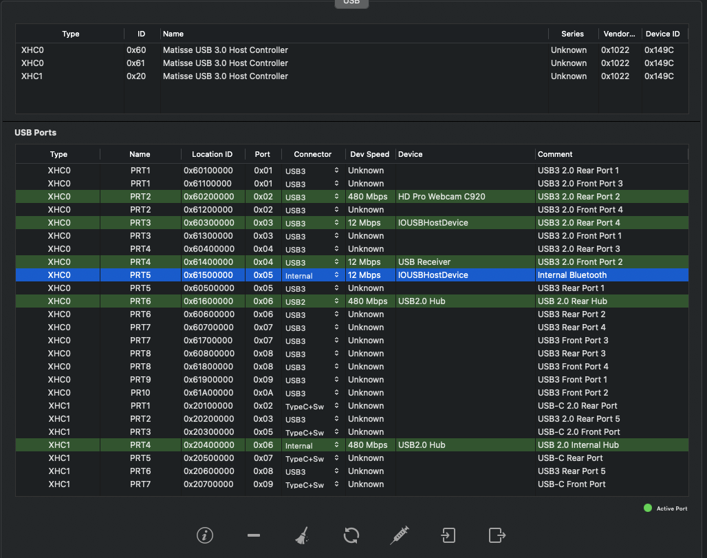Click the info icon in bottom toolbar
Image resolution: width=707 pixels, height=558 pixels.
pyautogui.click(x=204, y=535)
